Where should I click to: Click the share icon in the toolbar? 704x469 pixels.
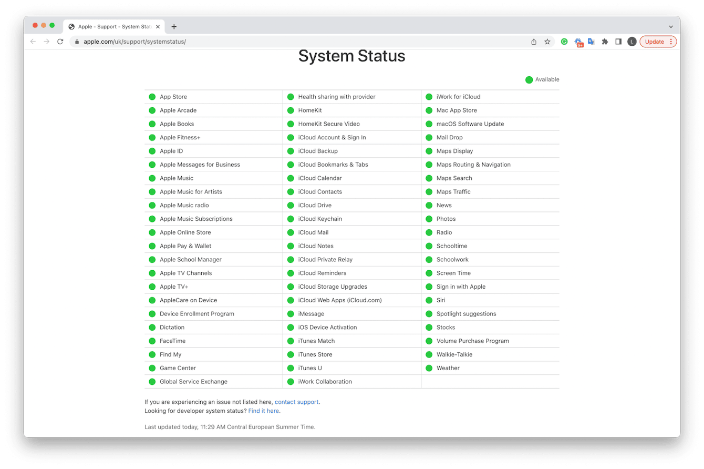(533, 41)
